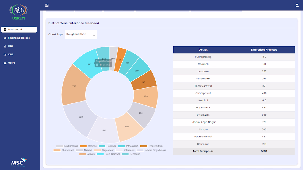303x170 pixels.
Task: Select the Rudraprayag table cell
Action: 203,57
